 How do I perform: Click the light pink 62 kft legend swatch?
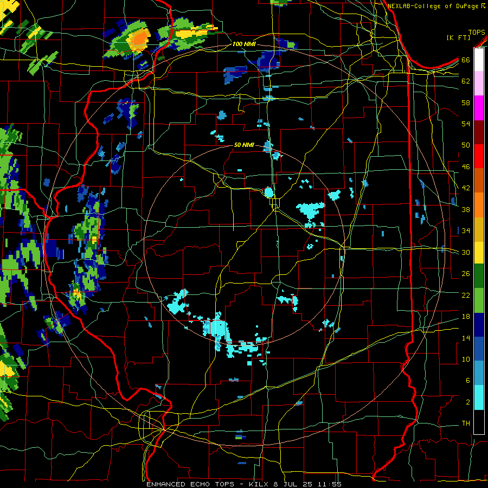(x=479, y=84)
